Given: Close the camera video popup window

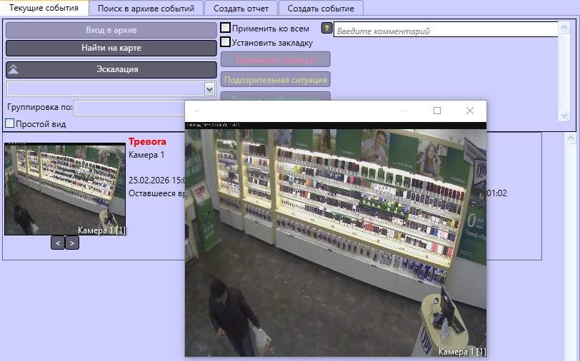Looking at the screenshot, I should tap(470, 111).
